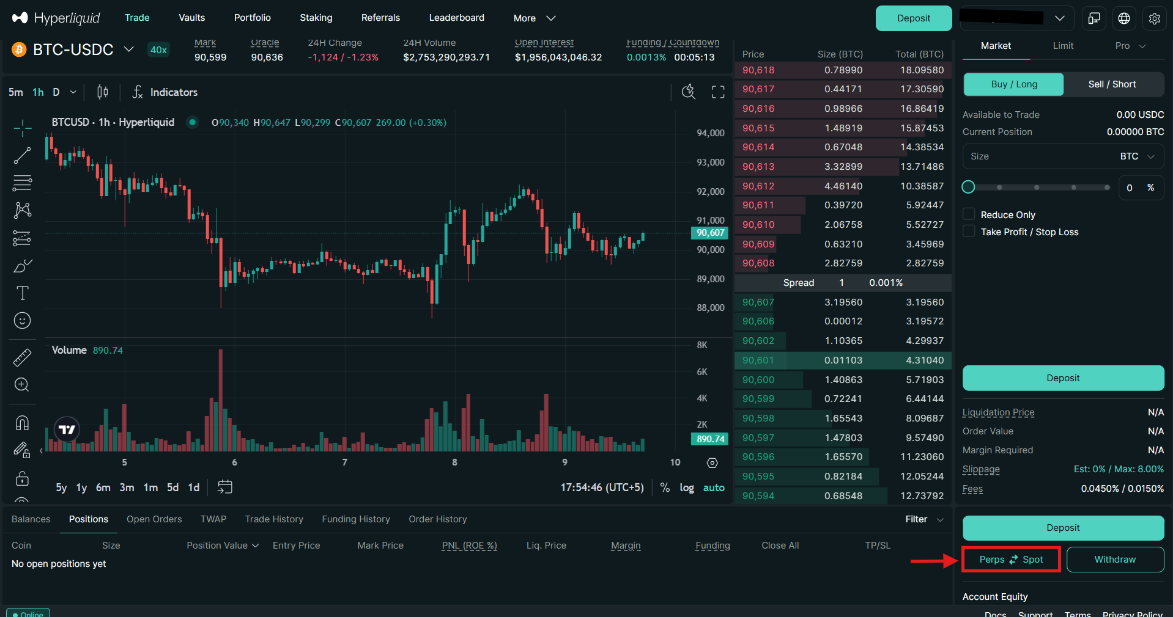Select the text annotation tool
This screenshot has width=1173, height=617.
(x=22, y=293)
